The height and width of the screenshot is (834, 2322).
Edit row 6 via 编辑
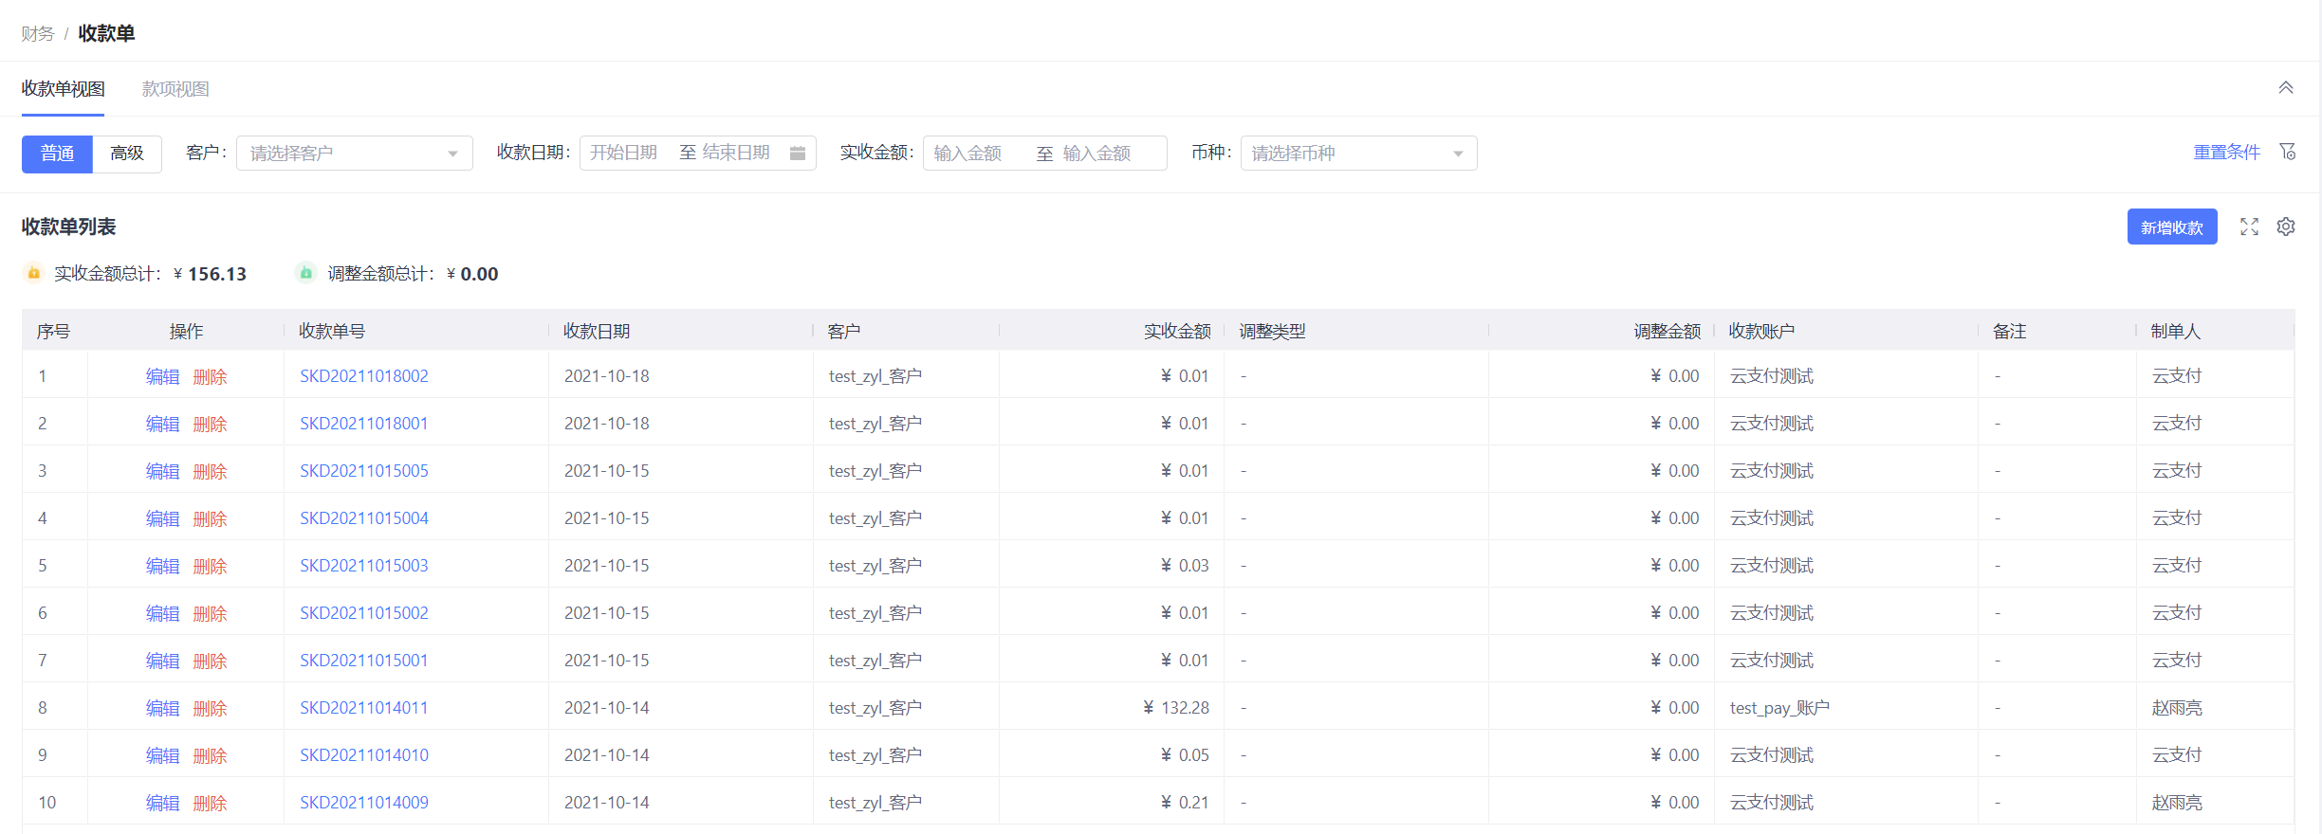(x=163, y=614)
